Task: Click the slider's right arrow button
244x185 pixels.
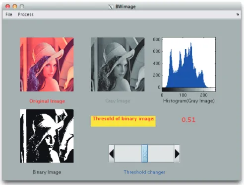Action: point(177,154)
